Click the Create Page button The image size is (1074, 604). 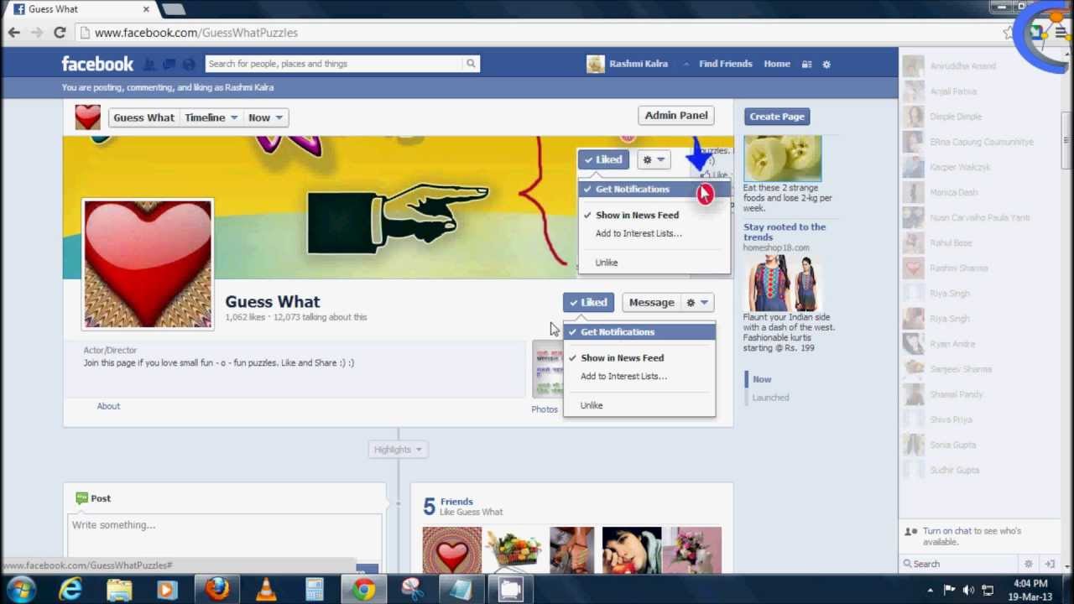pos(777,117)
